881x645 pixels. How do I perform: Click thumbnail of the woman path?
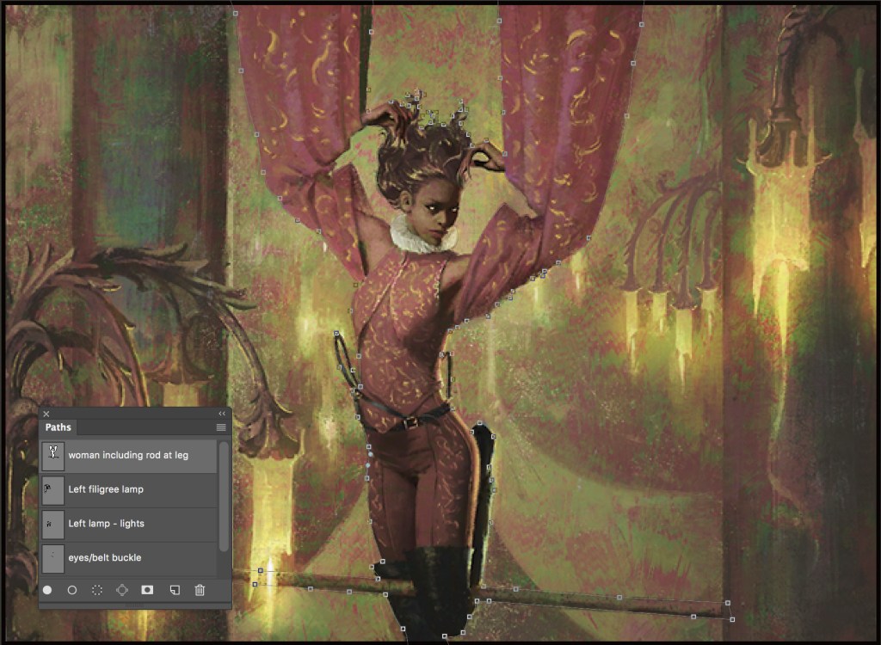52,455
